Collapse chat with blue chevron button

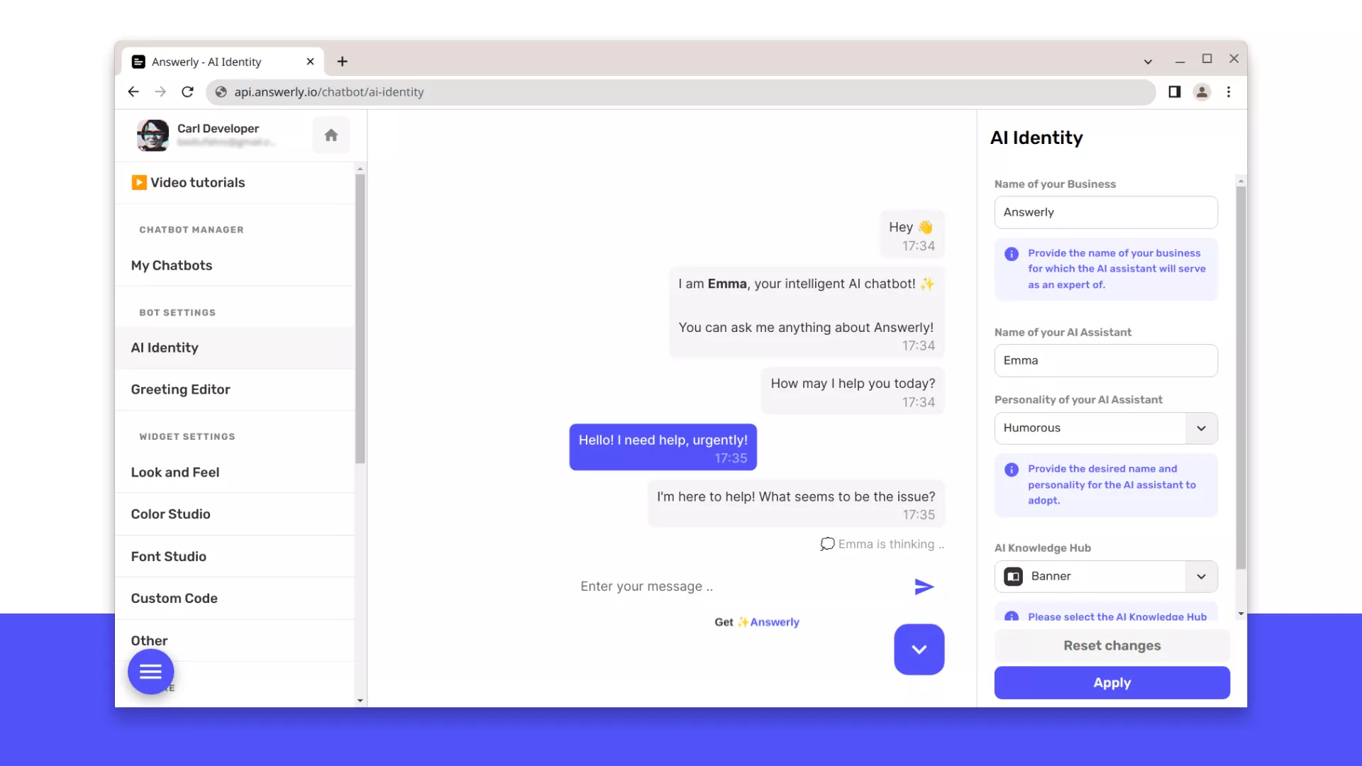coord(919,649)
